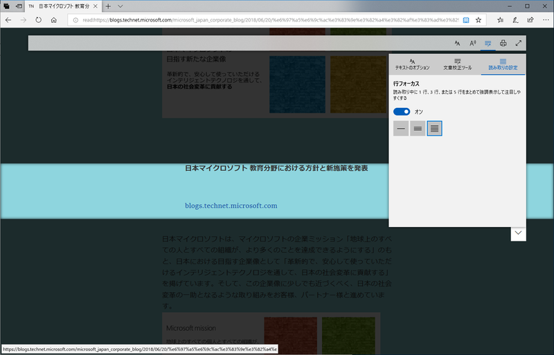Click the down chevron below the panel

518,233
